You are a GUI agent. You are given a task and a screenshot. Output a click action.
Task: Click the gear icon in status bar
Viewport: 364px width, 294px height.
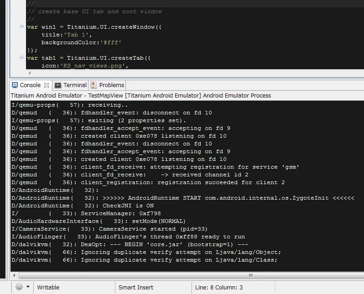pos(19,287)
